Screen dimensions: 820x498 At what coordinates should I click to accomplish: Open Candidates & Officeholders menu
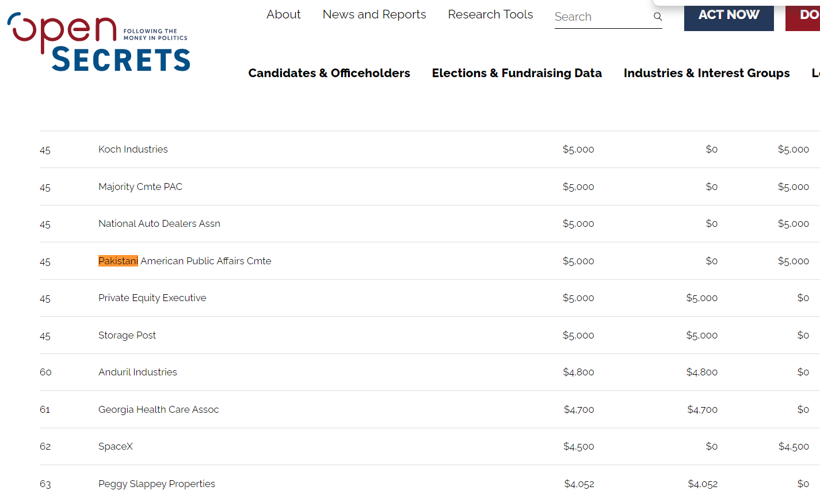point(329,73)
